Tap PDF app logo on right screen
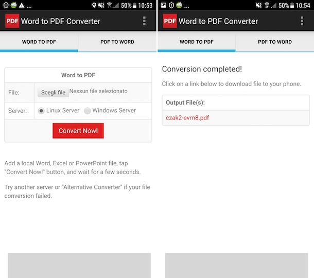 point(170,21)
